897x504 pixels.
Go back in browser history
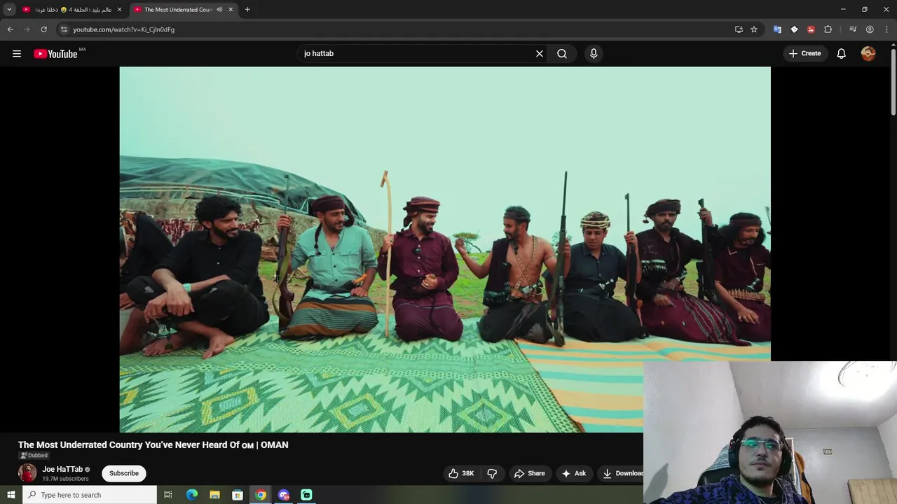pos(10,29)
